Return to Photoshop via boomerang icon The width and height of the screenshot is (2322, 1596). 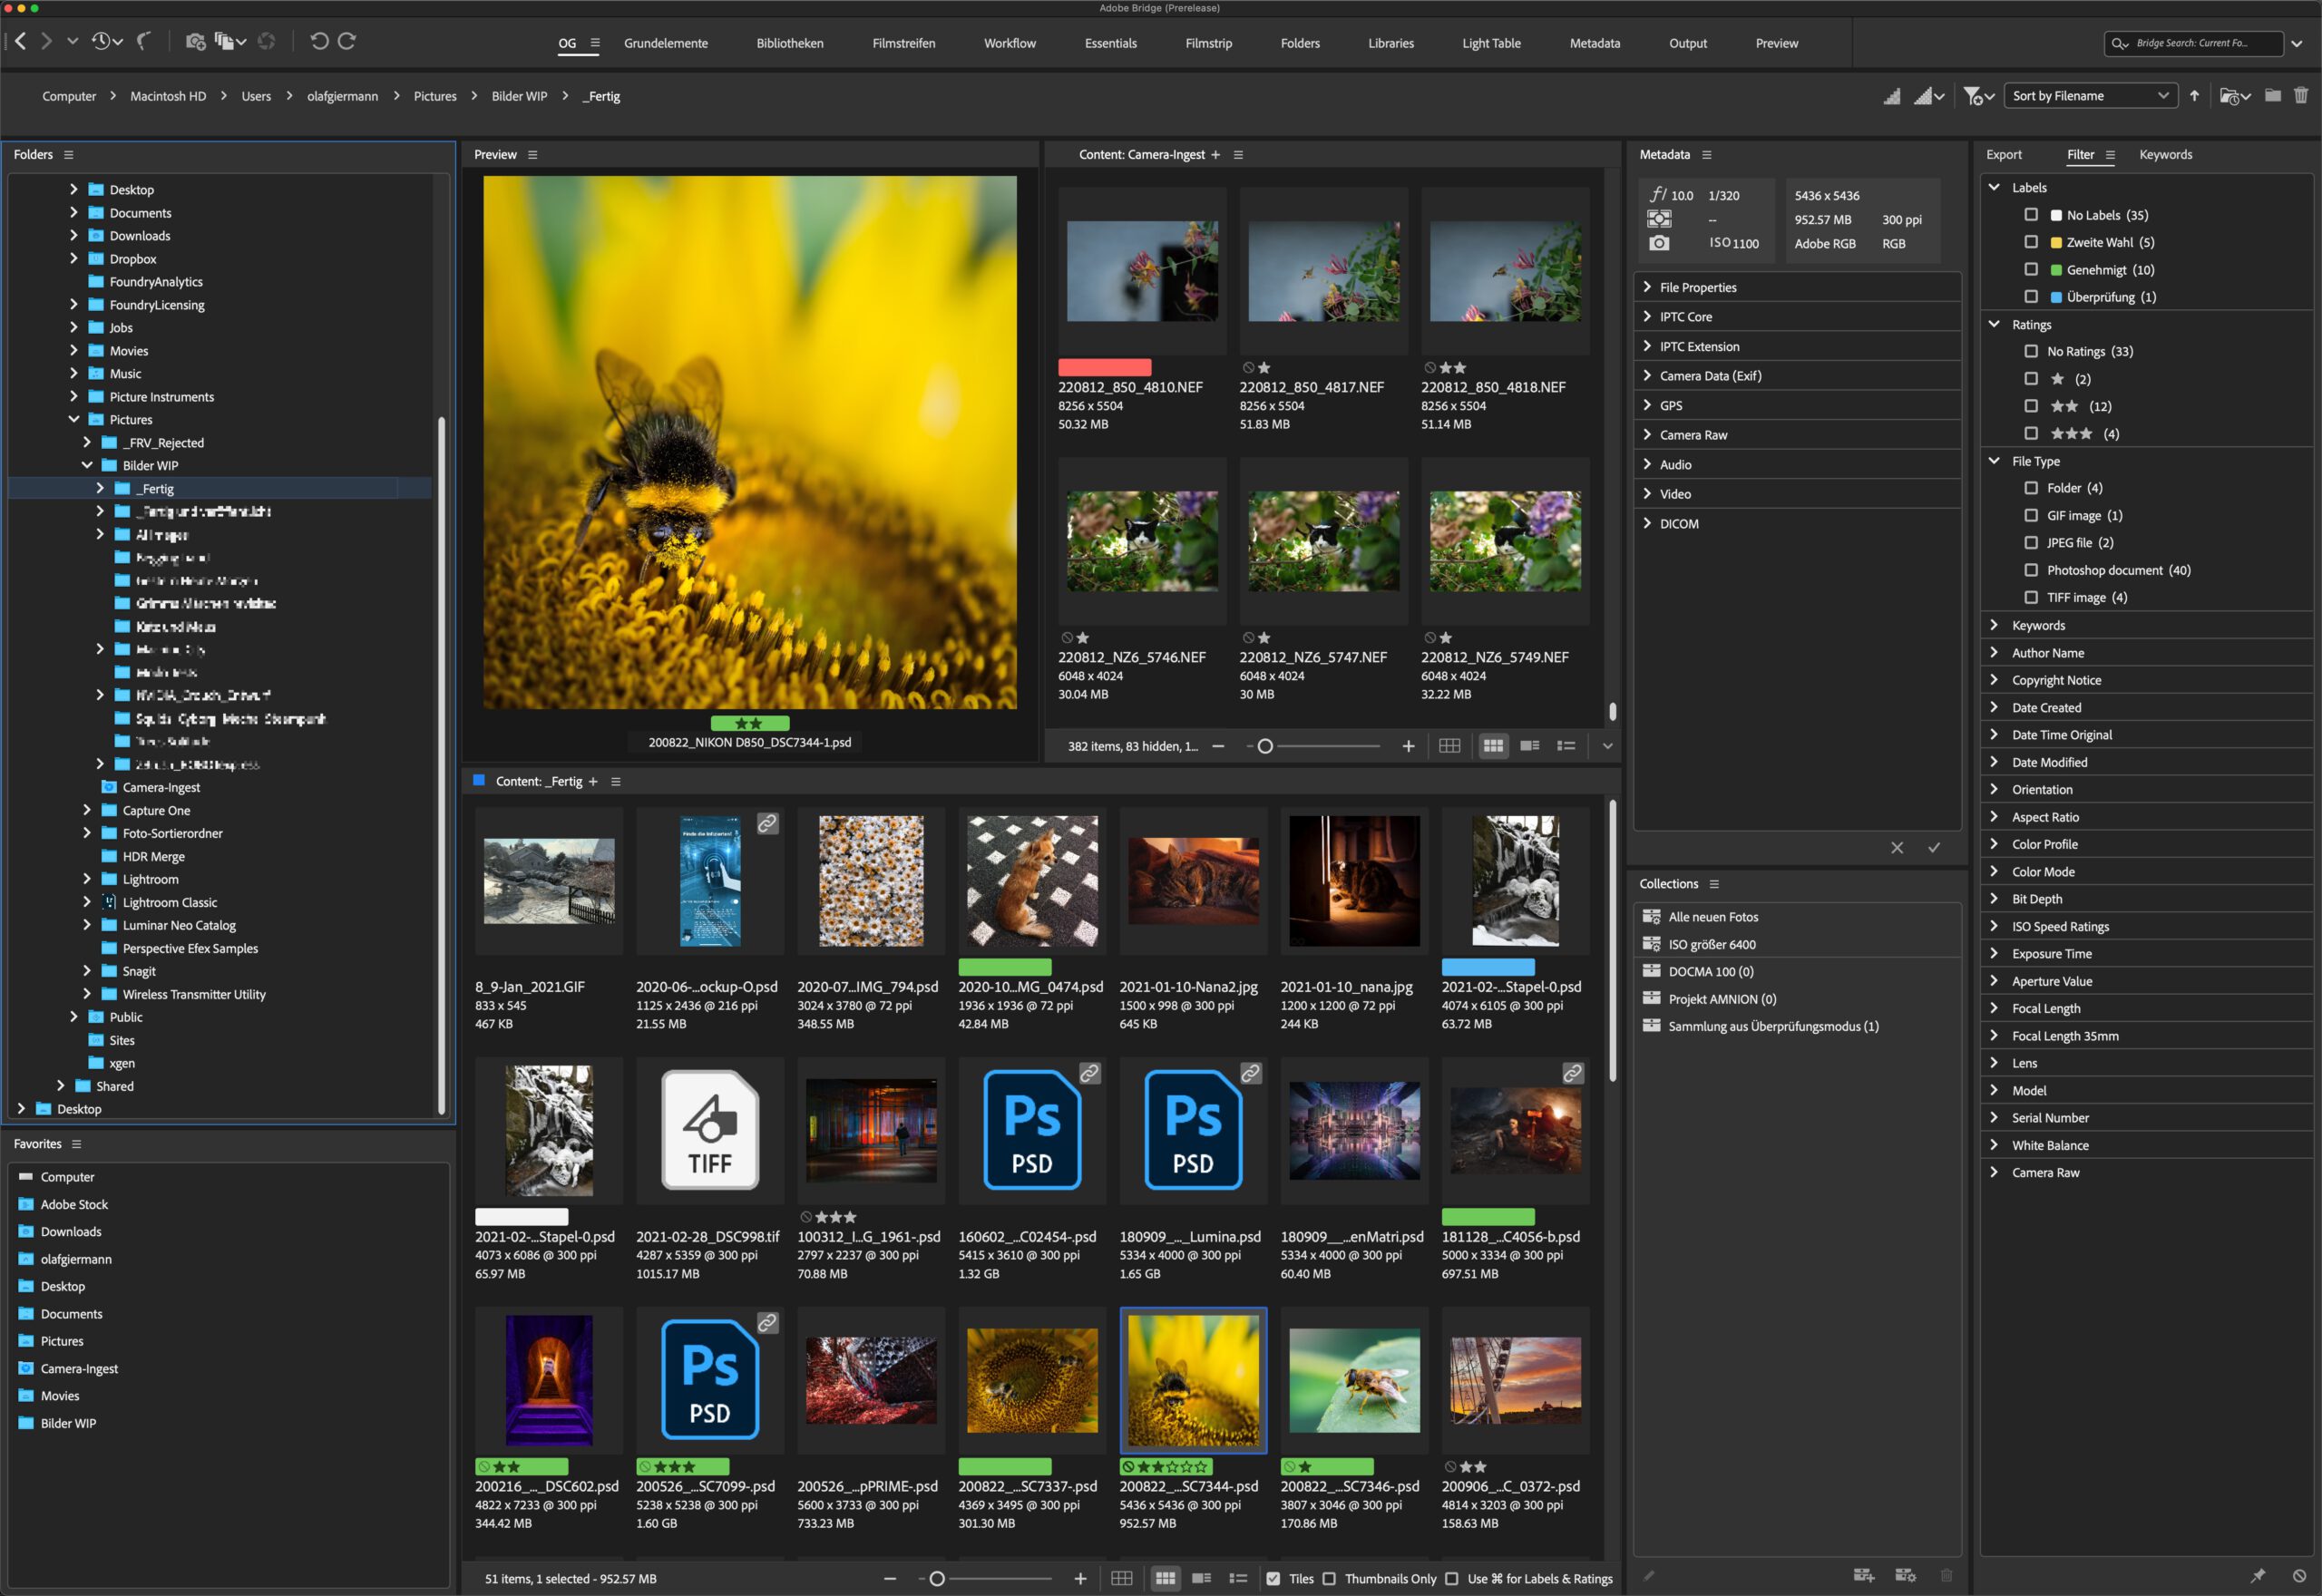(144, 41)
